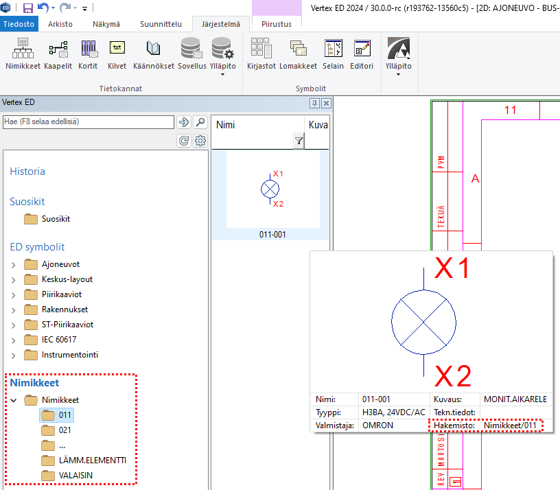
Task: Open Käännökset translations tool
Action: click(x=154, y=54)
